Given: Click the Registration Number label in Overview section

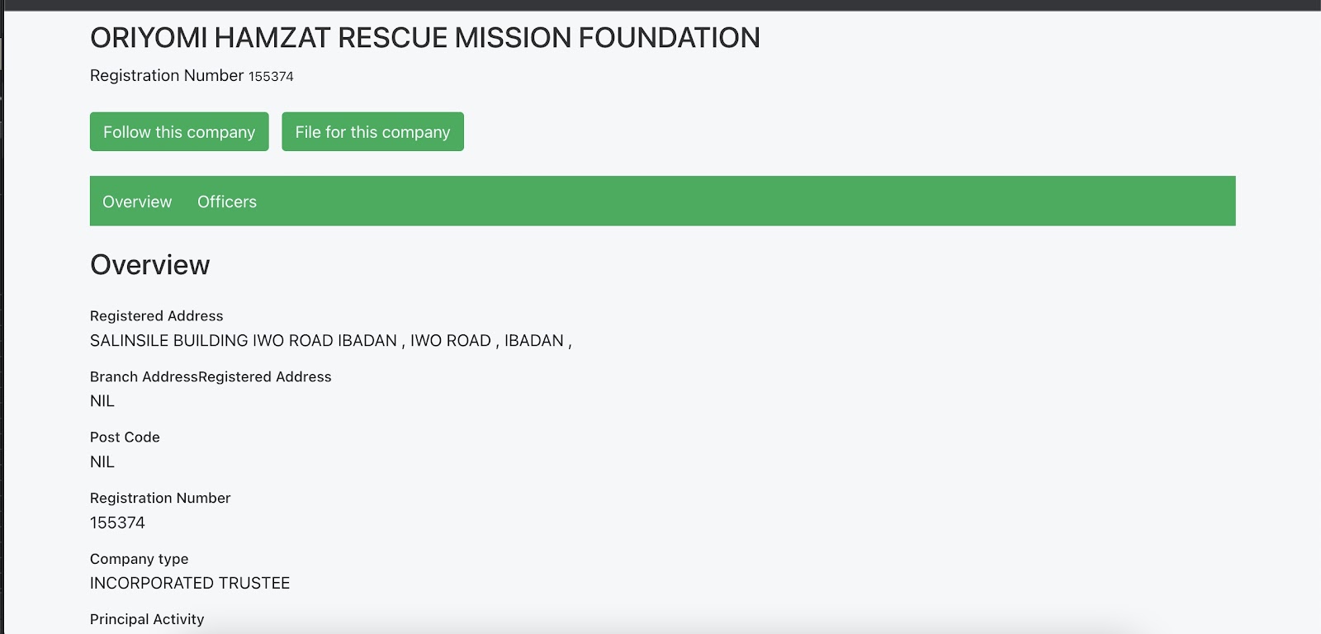Looking at the screenshot, I should 160,499.
